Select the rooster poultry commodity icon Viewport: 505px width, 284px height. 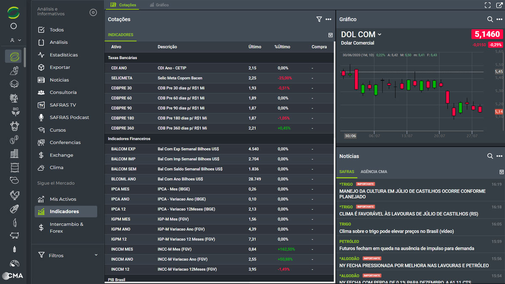(x=14, y=195)
